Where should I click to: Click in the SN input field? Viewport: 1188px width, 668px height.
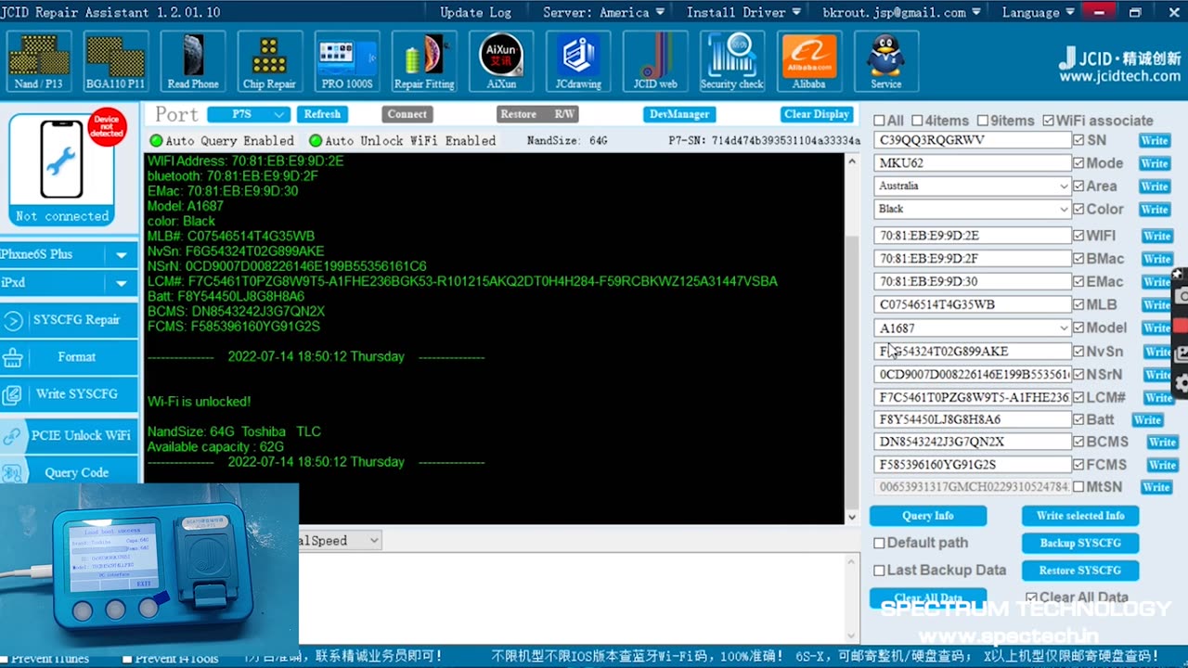tap(972, 140)
